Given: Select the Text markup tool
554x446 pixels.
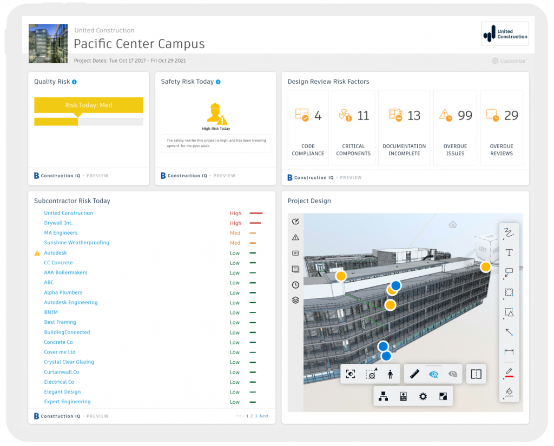Looking at the screenshot, I should [x=509, y=252].
